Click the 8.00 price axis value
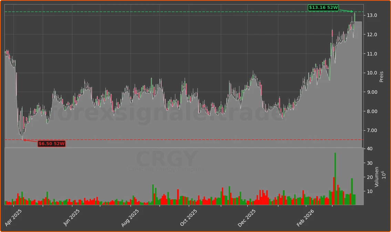This screenshot has width=391, height=232. (x=372, y=111)
